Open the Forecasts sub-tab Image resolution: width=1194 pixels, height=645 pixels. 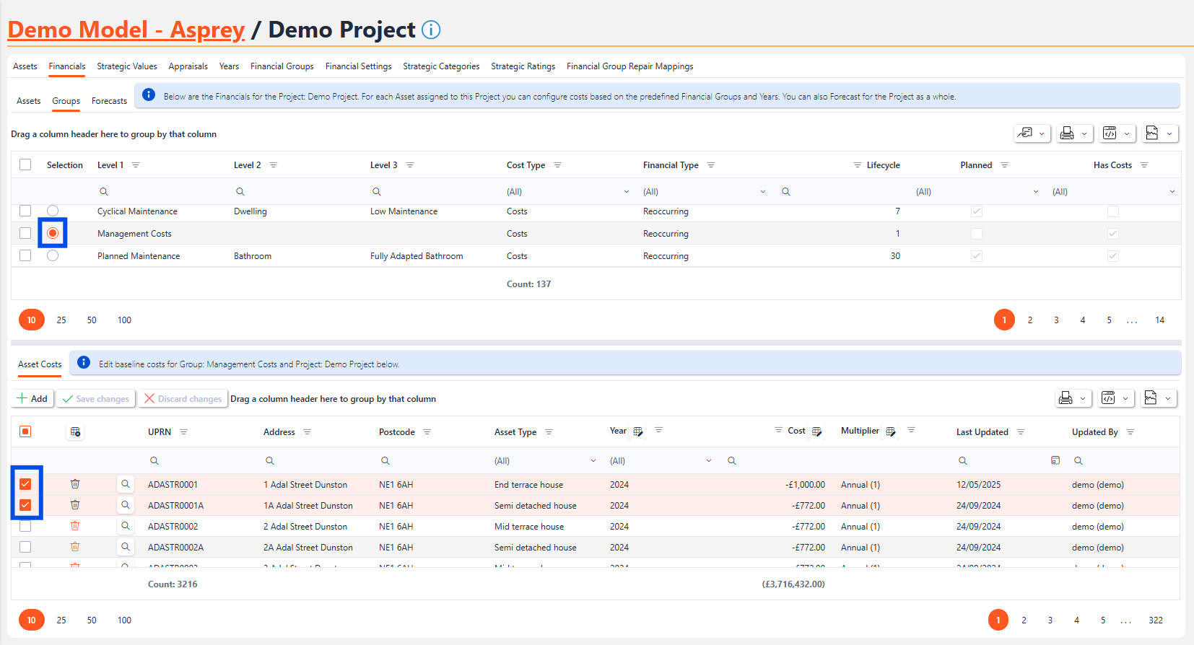tap(109, 101)
